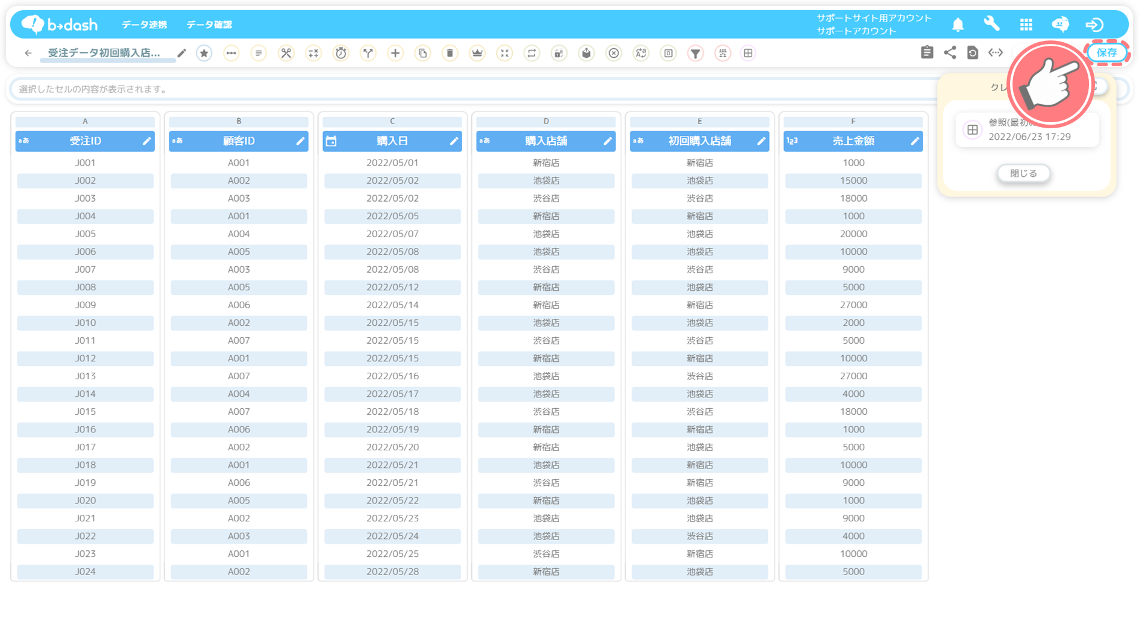Click the crossed tools toolbar icon
The image size is (1139, 640).
tap(286, 53)
